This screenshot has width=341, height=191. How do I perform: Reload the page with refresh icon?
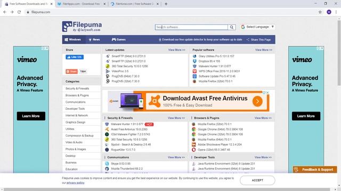point(19,12)
